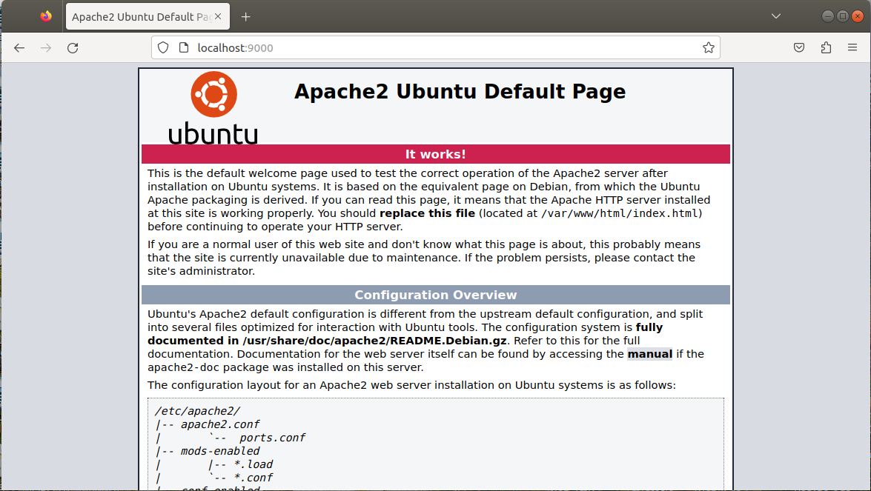Follow the "manual" link in the configuration text
This screenshot has width=871, height=491.
pos(649,354)
